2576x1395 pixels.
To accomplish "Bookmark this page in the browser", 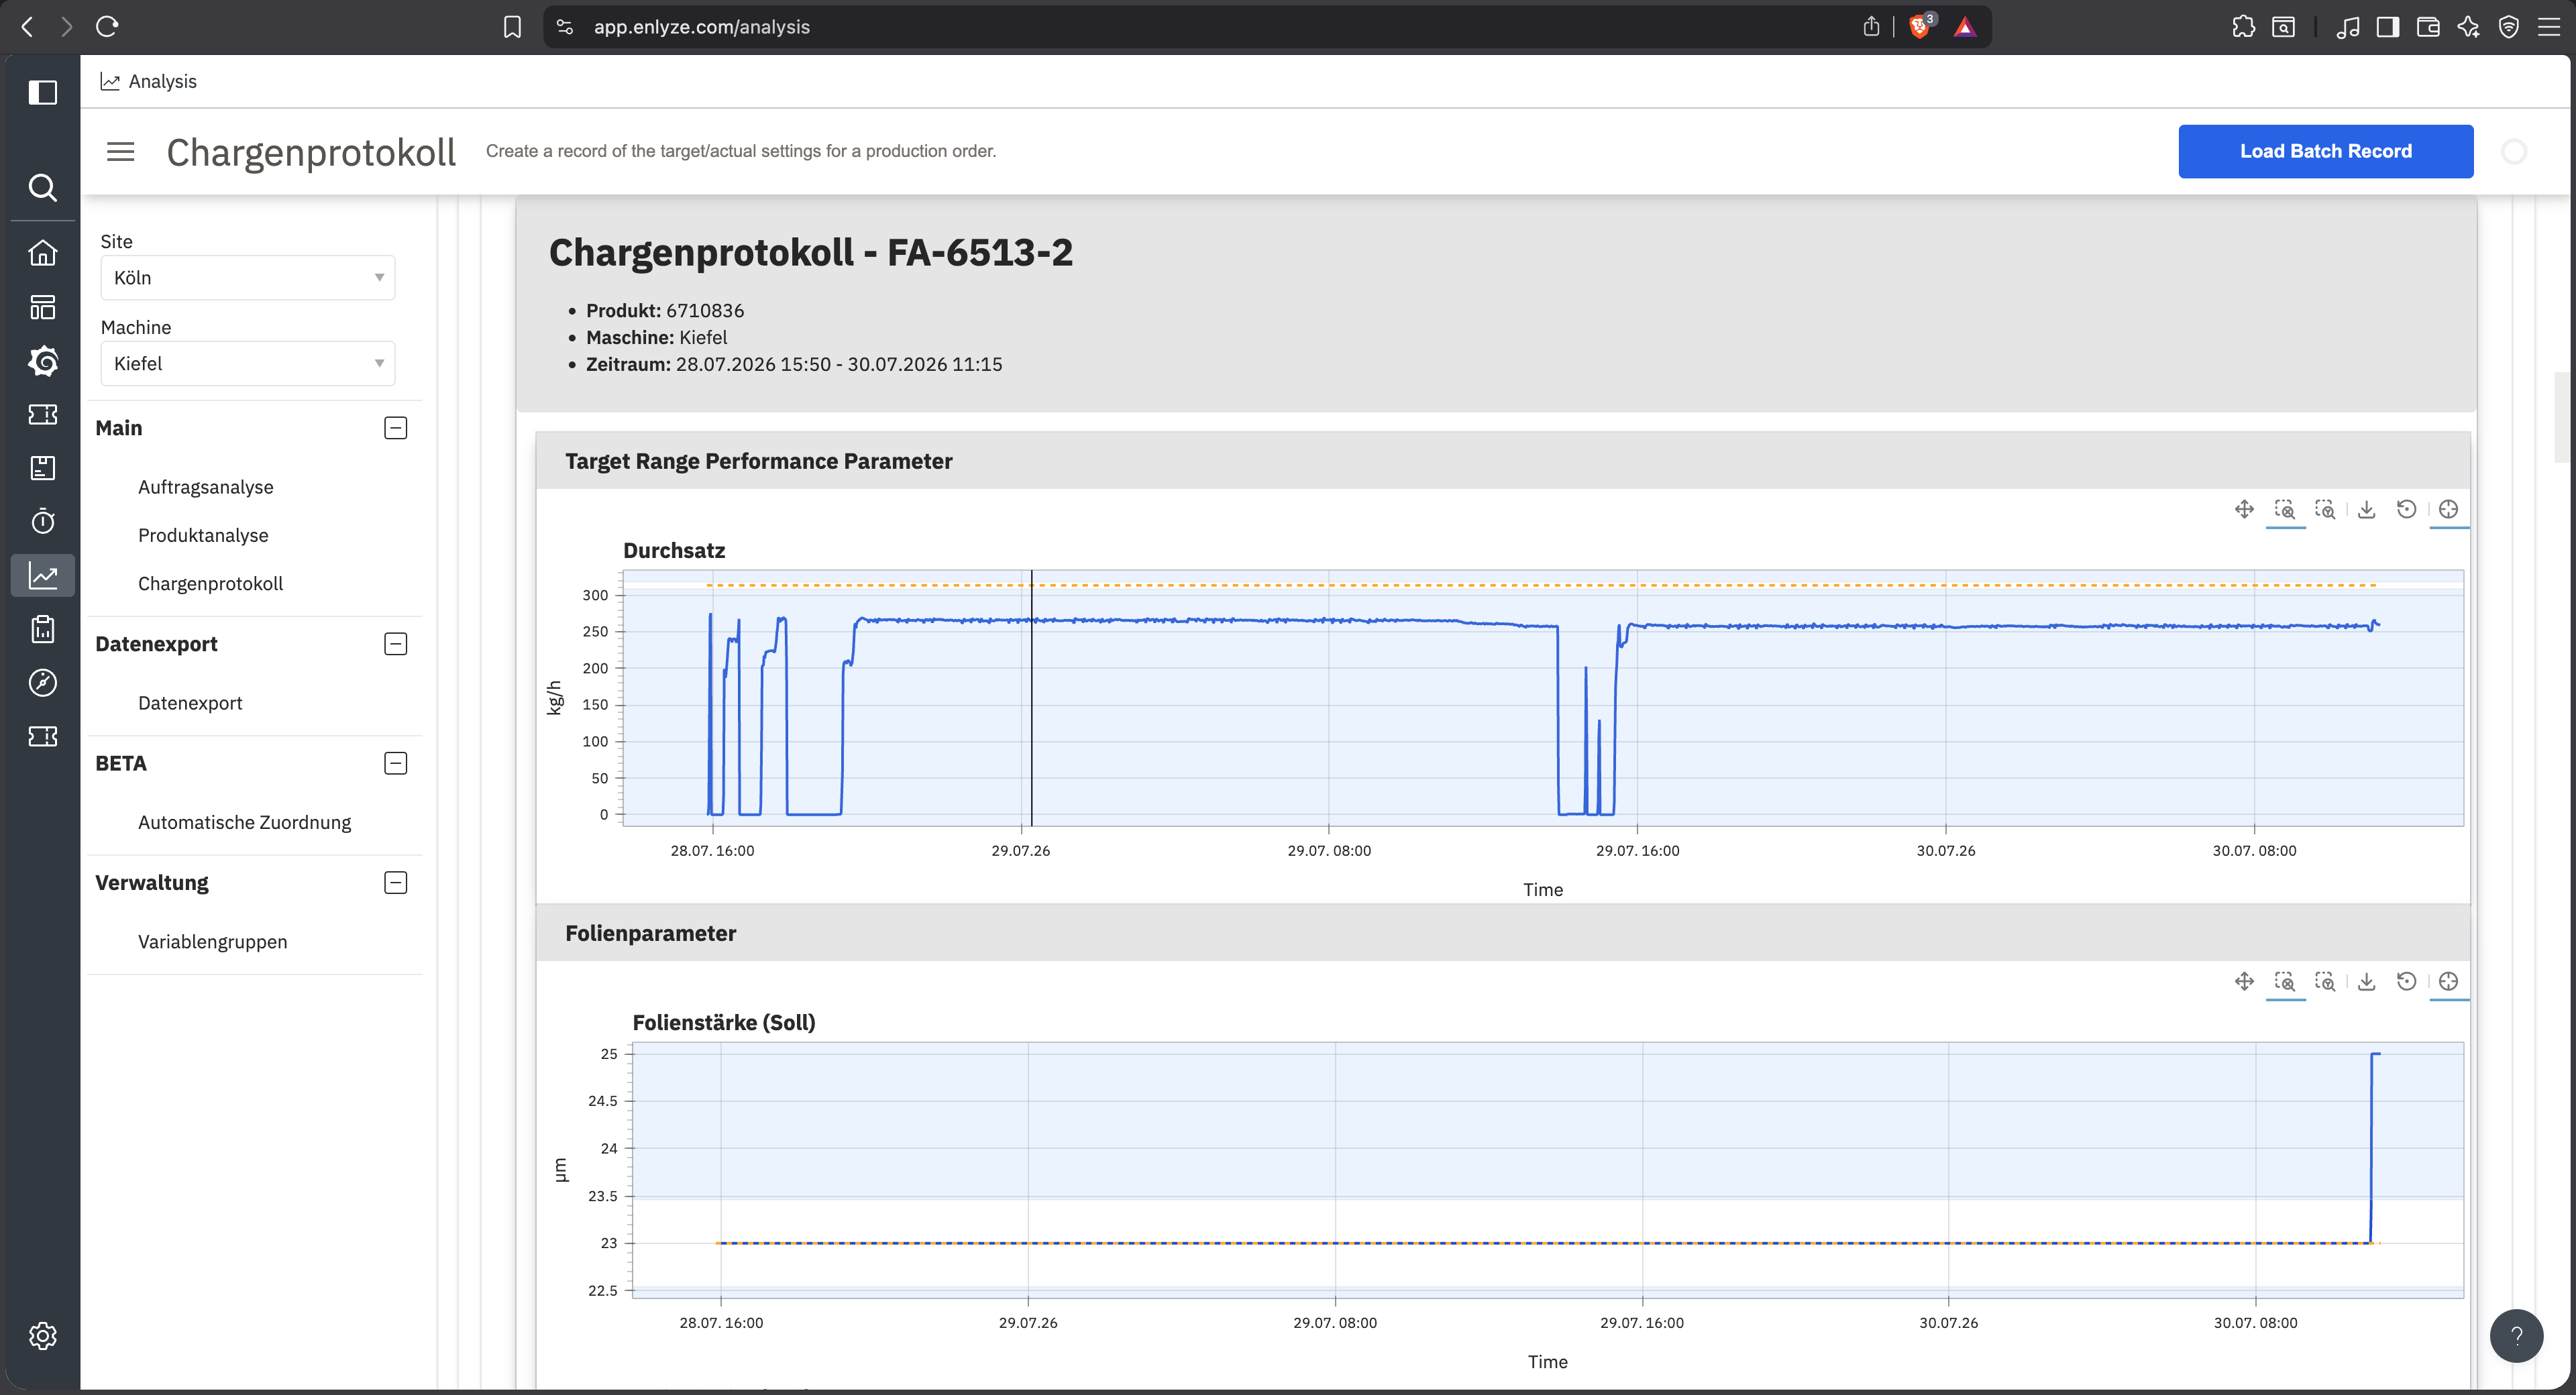I will [512, 27].
